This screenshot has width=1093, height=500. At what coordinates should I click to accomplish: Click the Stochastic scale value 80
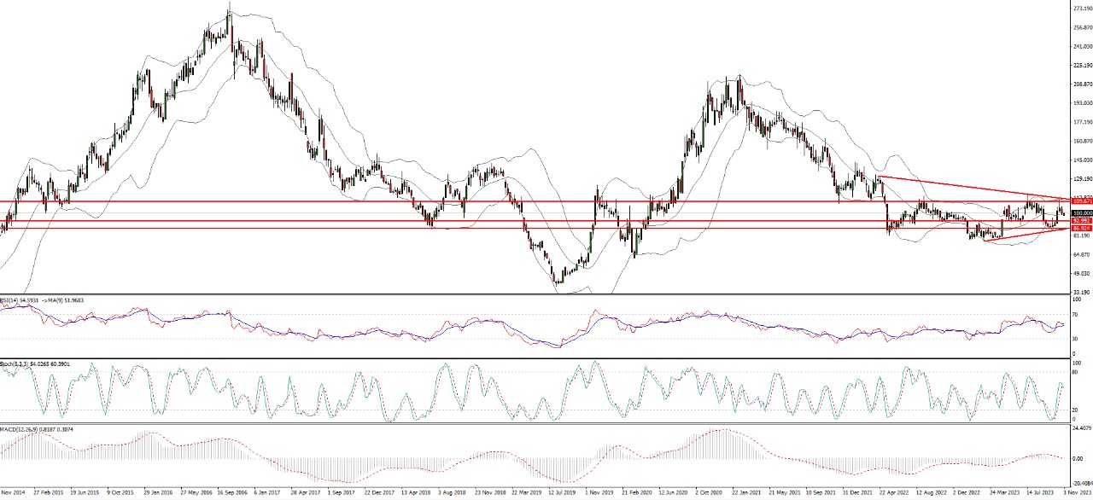point(1075,373)
